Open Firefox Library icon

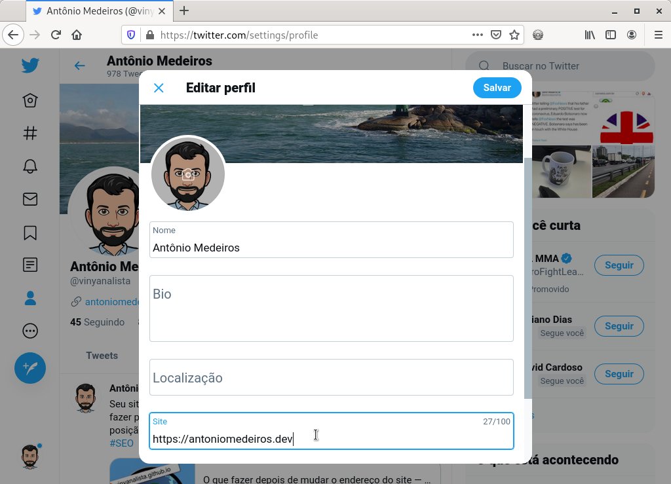click(x=590, y=35)
